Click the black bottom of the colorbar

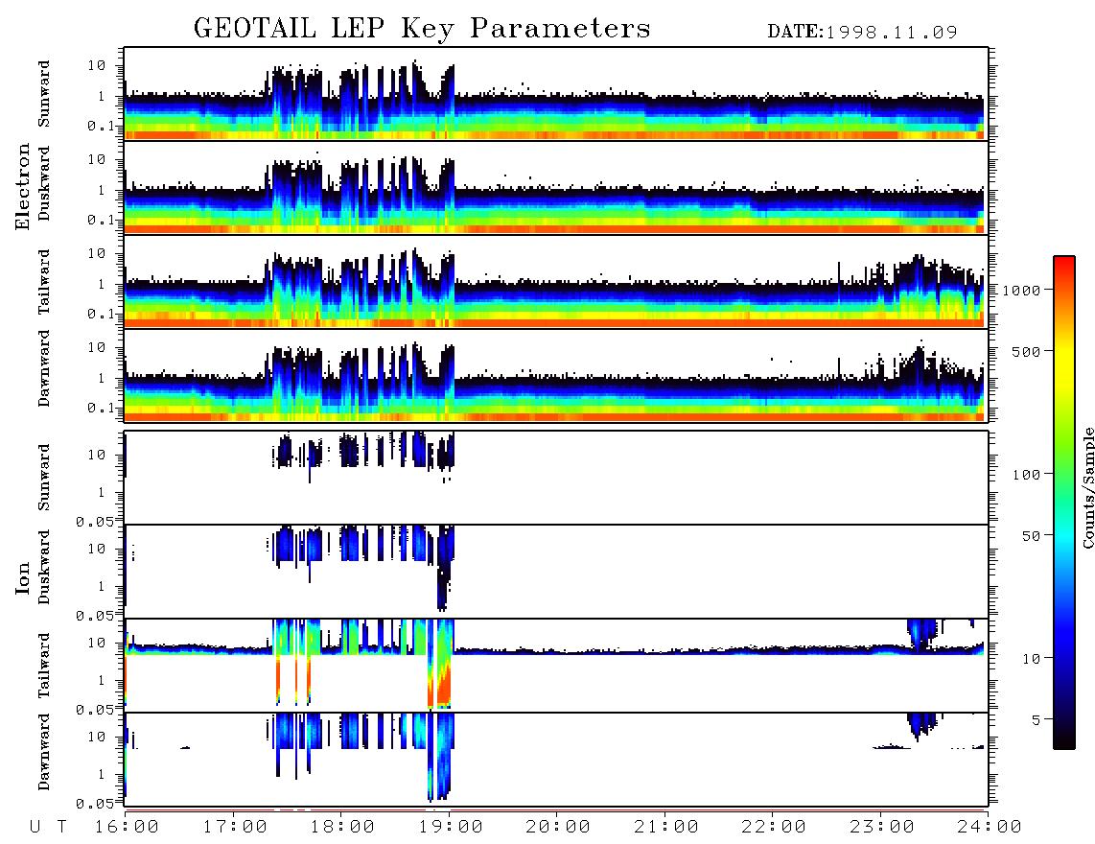pos(1064,740)
